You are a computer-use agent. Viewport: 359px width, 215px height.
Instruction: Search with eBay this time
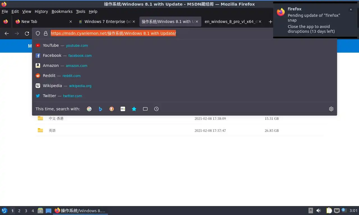[123, 109]
